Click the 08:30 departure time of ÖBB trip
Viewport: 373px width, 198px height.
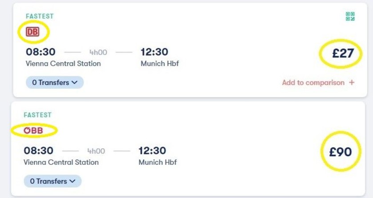click(39, 151)
